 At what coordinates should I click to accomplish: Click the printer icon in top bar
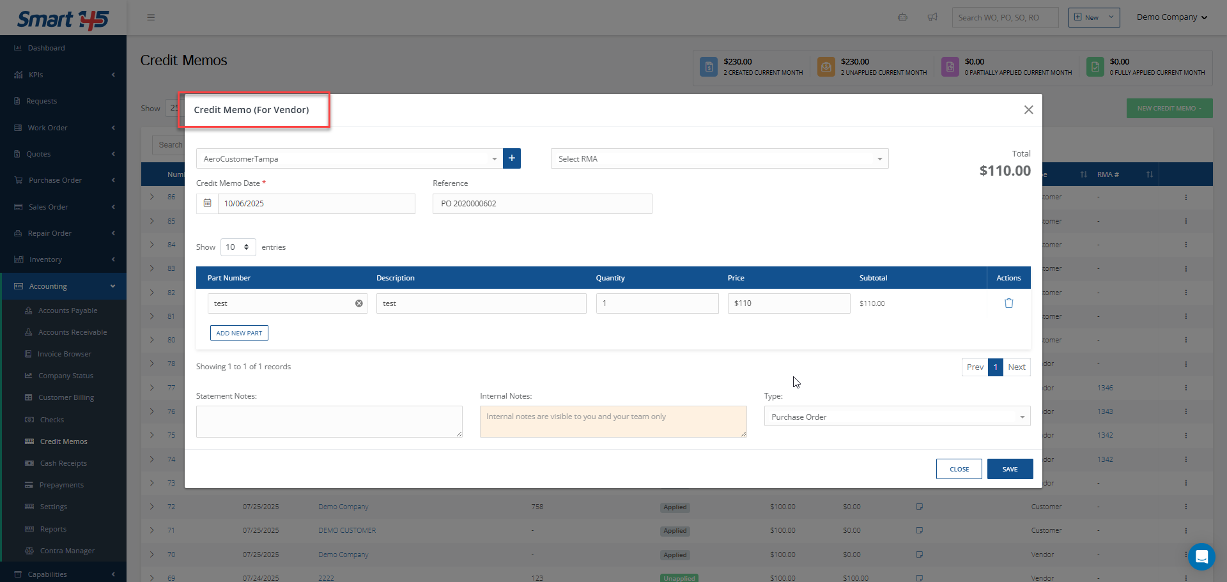click(902, 17)
